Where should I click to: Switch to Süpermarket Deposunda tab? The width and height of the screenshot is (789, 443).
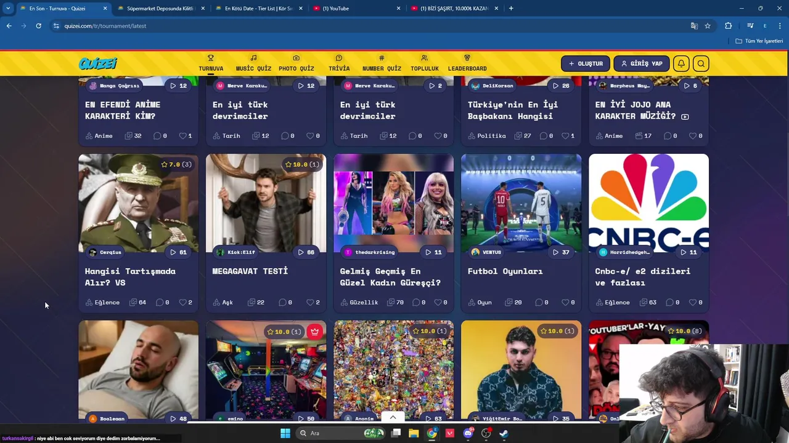[x=160, y=9]
